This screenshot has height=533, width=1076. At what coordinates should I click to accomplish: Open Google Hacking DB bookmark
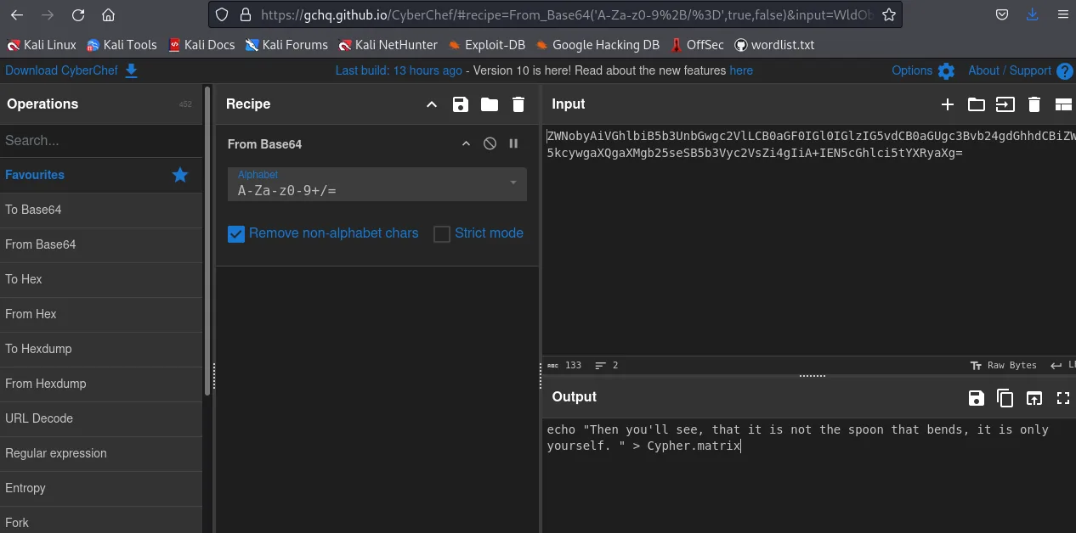(x=597, y=45)
